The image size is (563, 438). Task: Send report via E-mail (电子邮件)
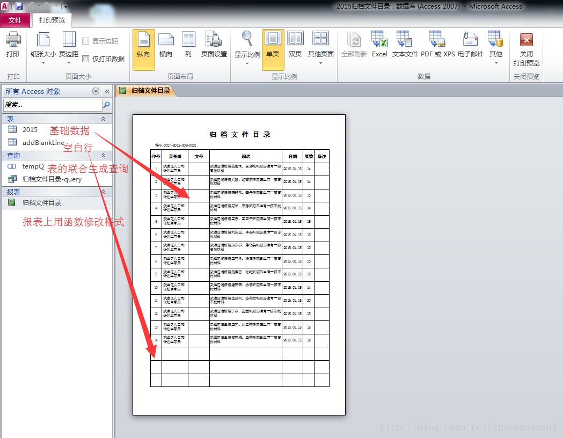click(x=471, y=45)
